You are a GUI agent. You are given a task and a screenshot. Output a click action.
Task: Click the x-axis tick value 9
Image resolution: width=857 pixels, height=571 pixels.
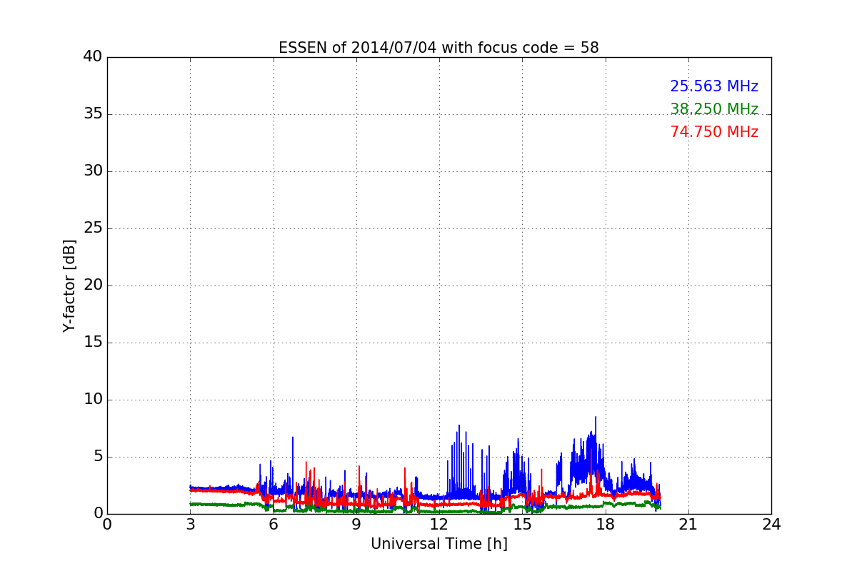click(x=356, y=525)
